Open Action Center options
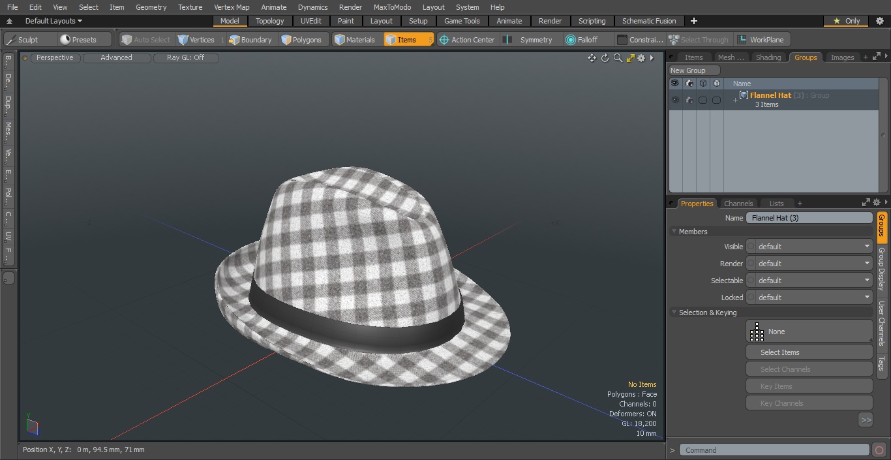891x460 pixels. coord(467,40)
